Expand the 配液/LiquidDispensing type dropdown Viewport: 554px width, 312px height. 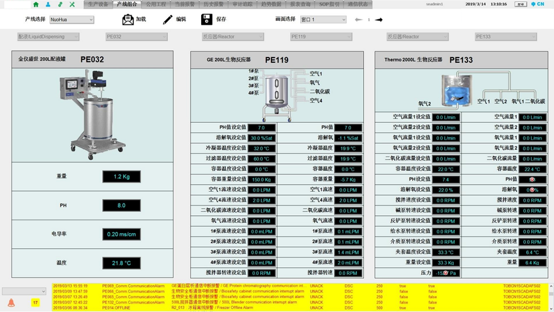pos(48,37)
